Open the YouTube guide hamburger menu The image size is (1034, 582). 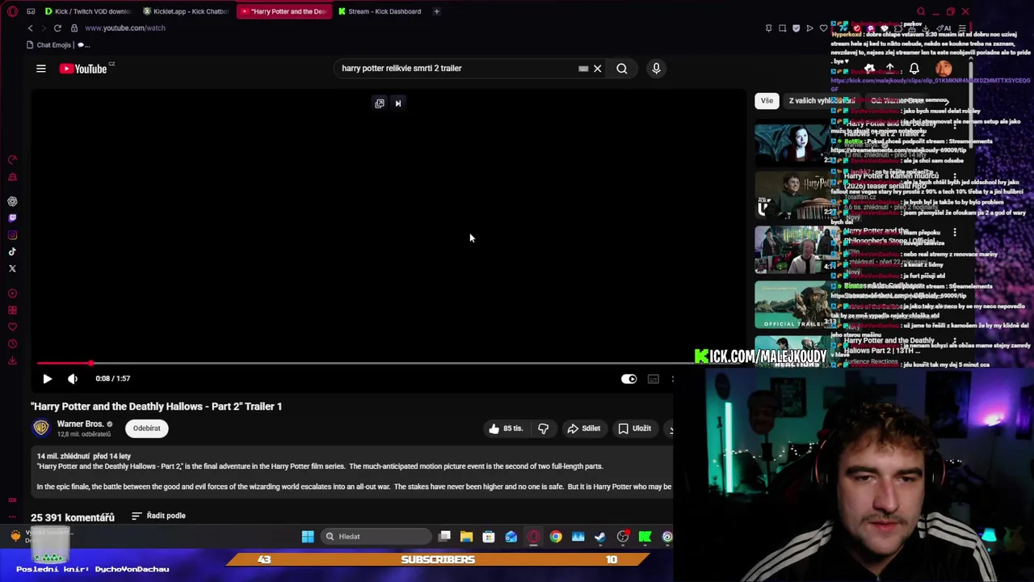point(40,69)
